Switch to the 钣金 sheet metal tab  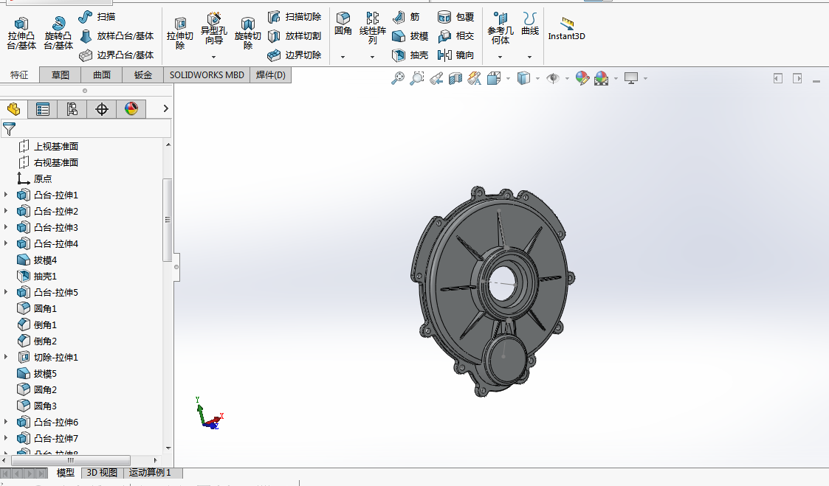pyautogui.click(x=142, y=75)
